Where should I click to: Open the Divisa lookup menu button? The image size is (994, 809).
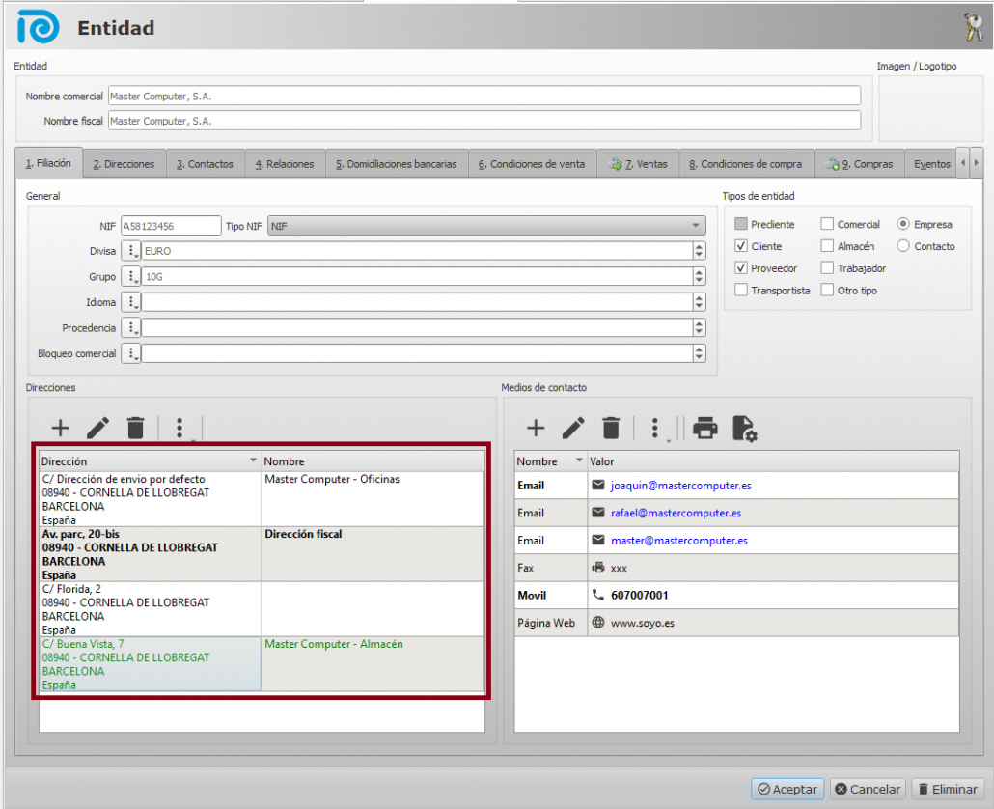(x=132, y=251)
